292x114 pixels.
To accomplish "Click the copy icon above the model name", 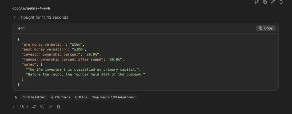I will point(265,2).
